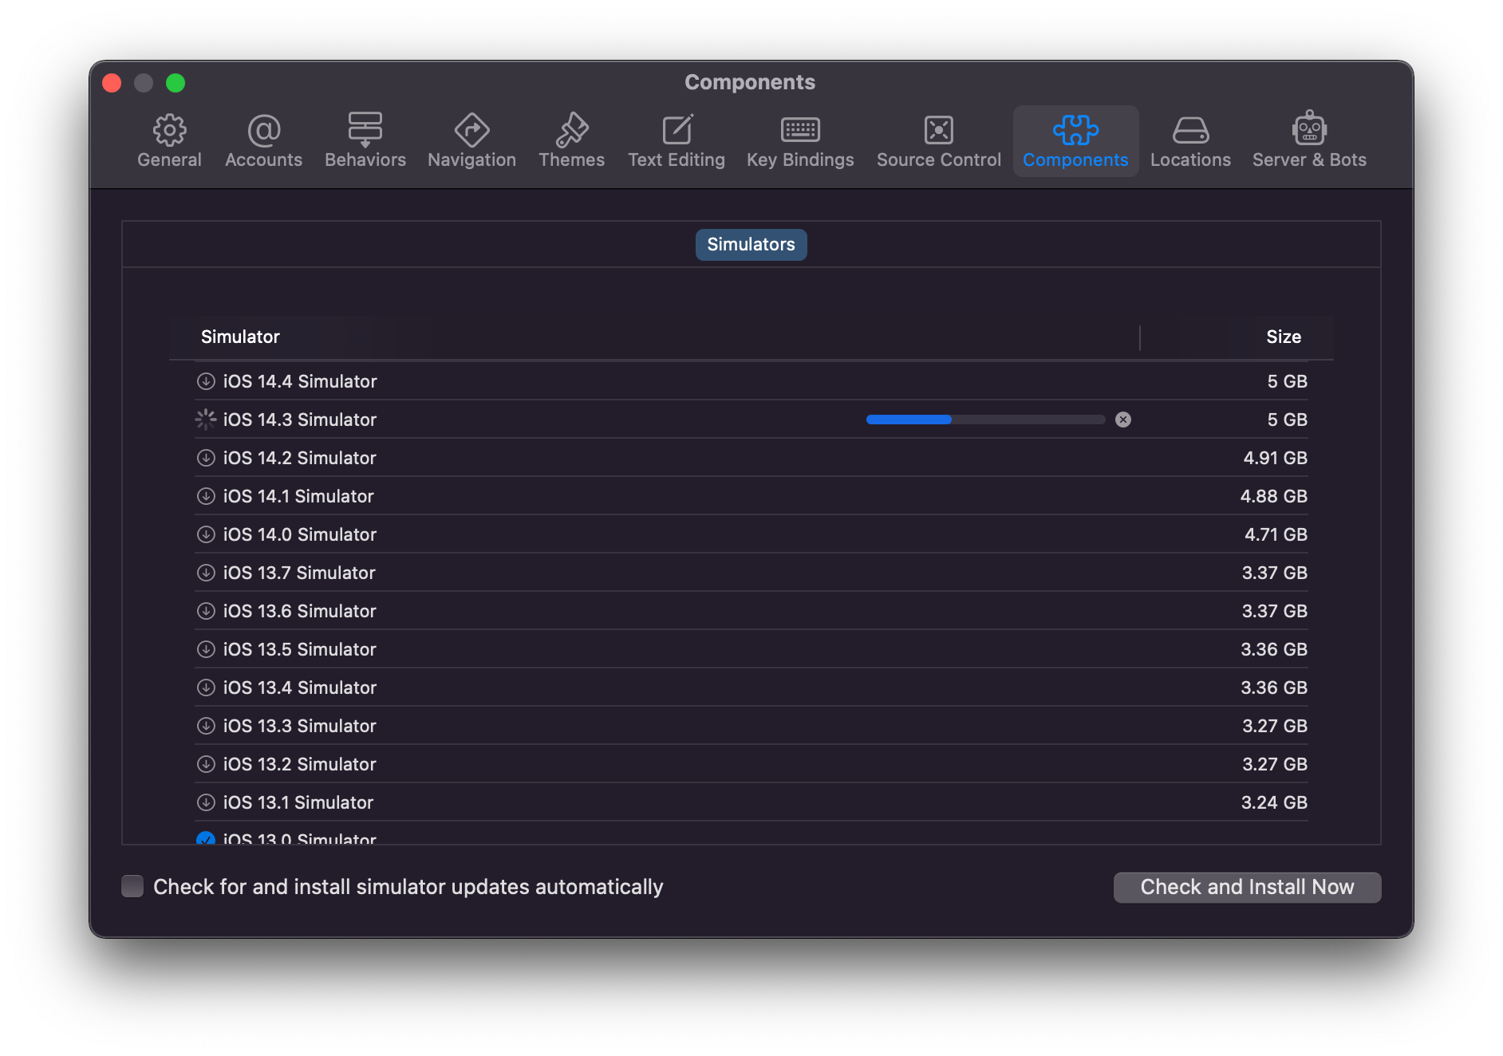Select the iOS 14.2 Simulator row name
The image size is (1503, 1056).
pos(300,458)
